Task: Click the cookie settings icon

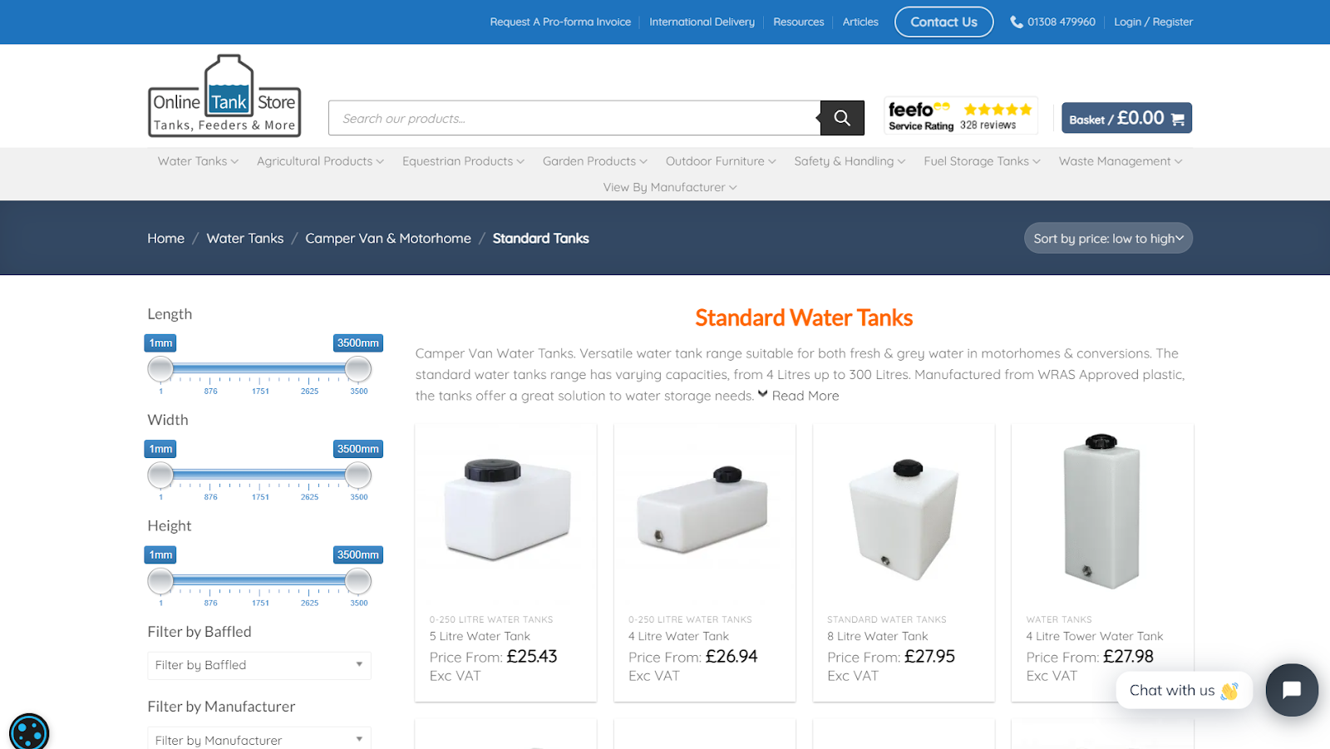Action: click(x=29, y=733)
